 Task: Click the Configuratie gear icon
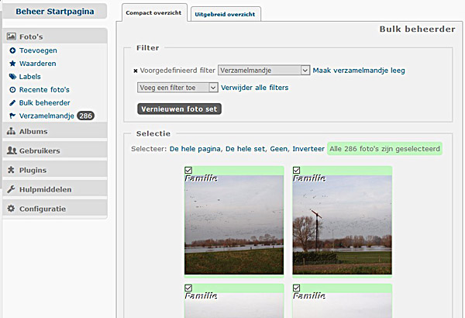point(11,209)
